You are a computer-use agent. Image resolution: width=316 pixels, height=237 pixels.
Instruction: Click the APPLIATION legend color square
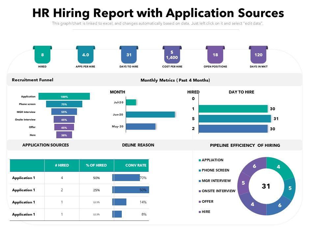click(200, 160)
